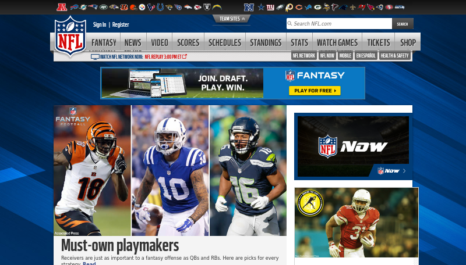Select Green Bay Packers G logo

(317, 7)
